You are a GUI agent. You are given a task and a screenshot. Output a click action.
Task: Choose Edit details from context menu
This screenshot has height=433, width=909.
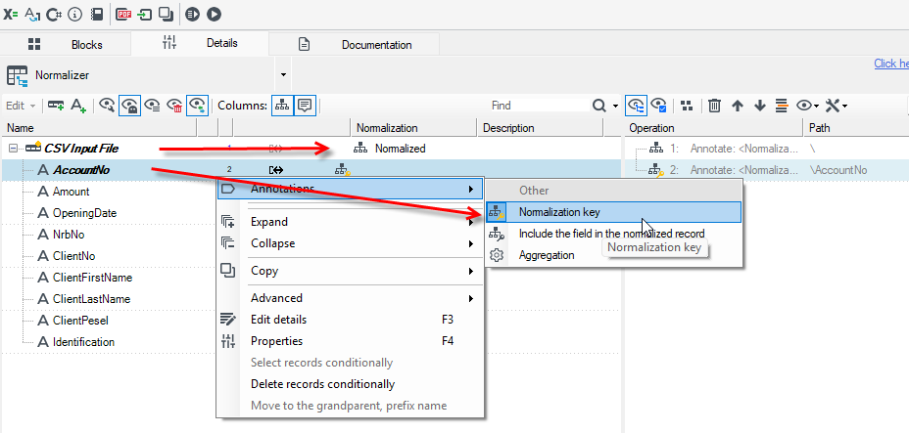tap(350, 320)
